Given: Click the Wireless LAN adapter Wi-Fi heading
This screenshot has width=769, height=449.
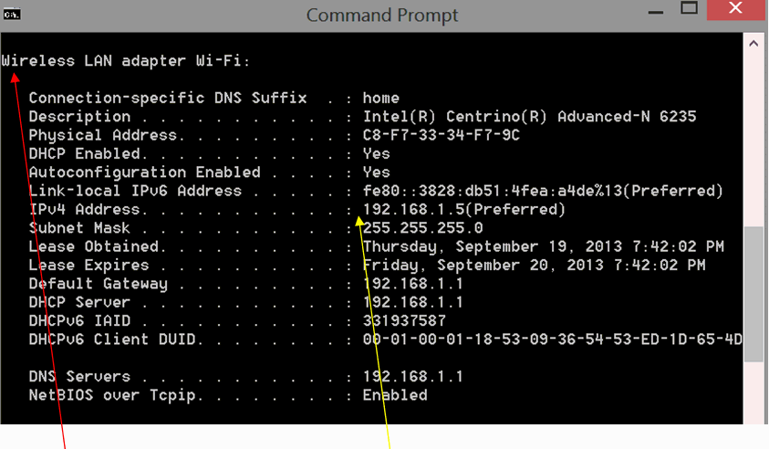Looking at the screenshot, I should click(126, 61).
